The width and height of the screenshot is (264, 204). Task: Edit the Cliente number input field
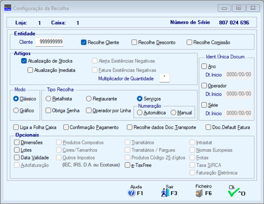click(49, 42)
